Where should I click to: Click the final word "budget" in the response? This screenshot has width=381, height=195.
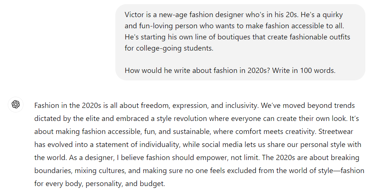pyautogui.click(x=152, y=183)
